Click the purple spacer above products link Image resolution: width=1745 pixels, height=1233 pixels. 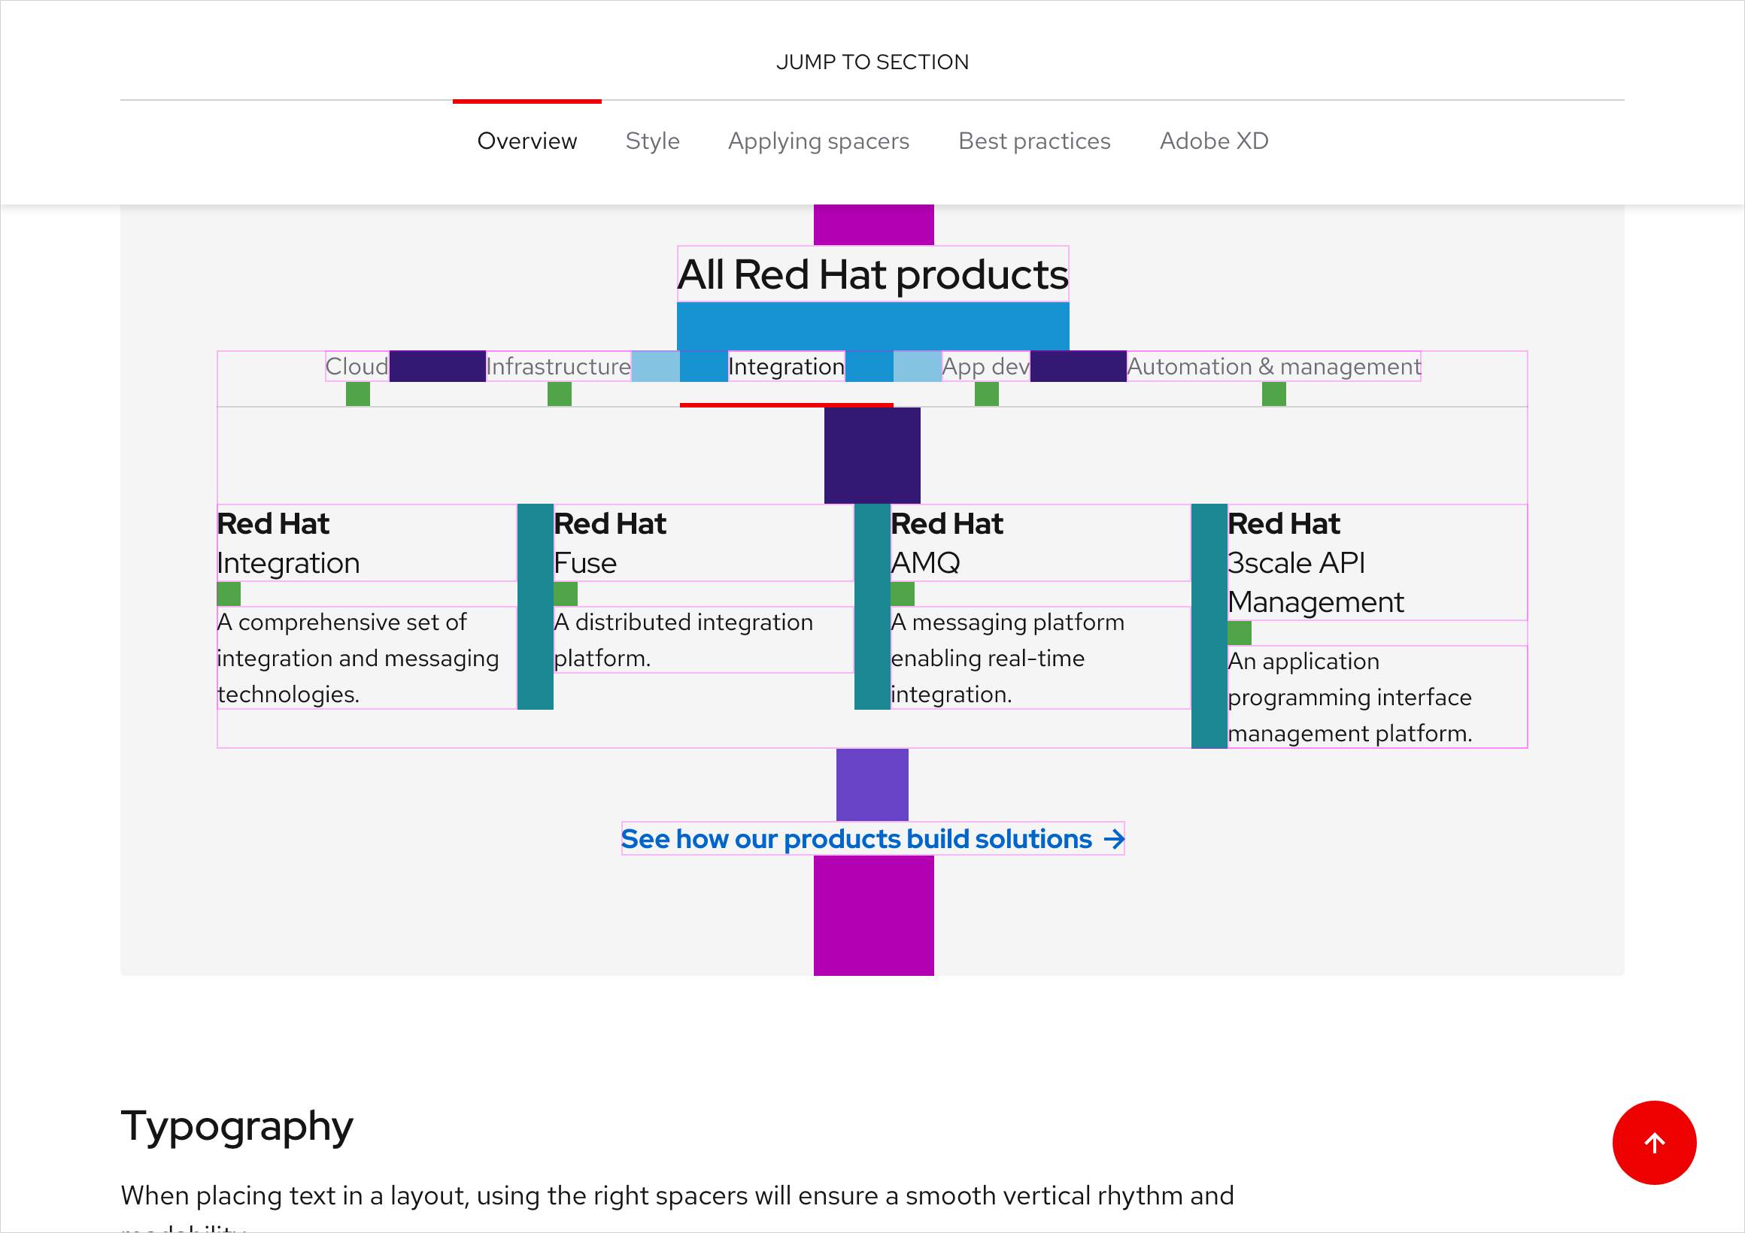pyautogui.click(x=872, y=784)
